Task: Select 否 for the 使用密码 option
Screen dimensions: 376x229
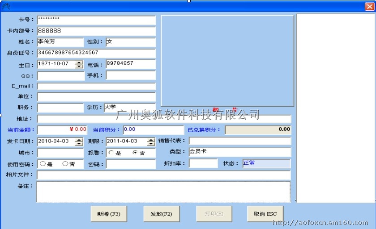Action: [x=65, y=164]
